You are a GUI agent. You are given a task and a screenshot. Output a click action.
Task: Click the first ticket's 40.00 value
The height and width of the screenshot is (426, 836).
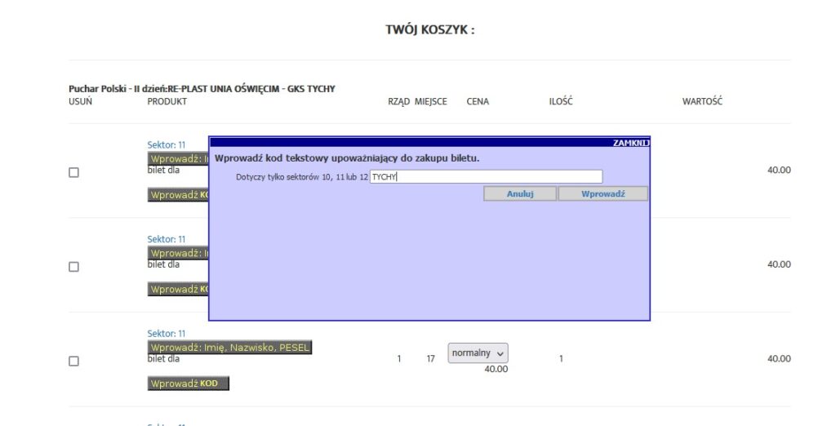click(779, 170)
